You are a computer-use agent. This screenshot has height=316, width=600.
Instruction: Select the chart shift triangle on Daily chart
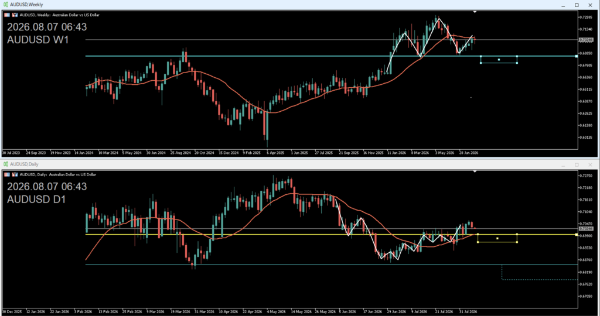tap(475, 172)
